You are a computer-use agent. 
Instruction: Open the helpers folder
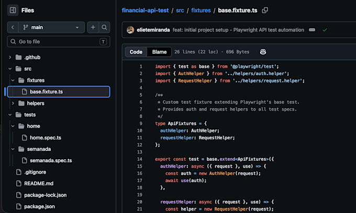coord(36,103)
